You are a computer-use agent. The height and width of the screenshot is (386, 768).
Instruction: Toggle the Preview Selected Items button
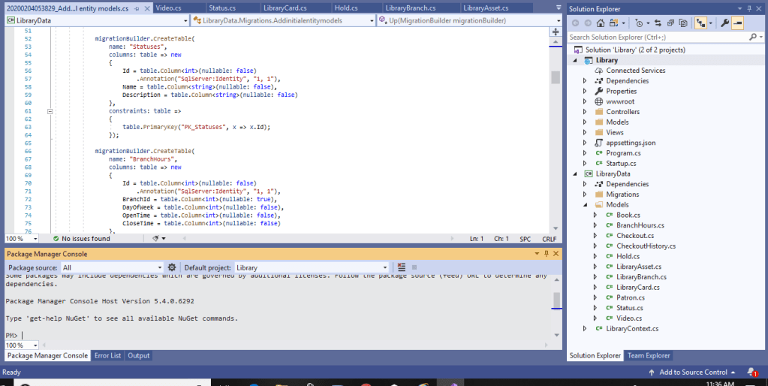(738, 23)
